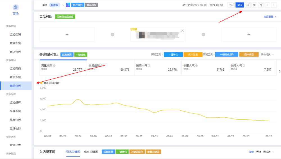Switch to 成交关键词 tab

coord(91,152)
